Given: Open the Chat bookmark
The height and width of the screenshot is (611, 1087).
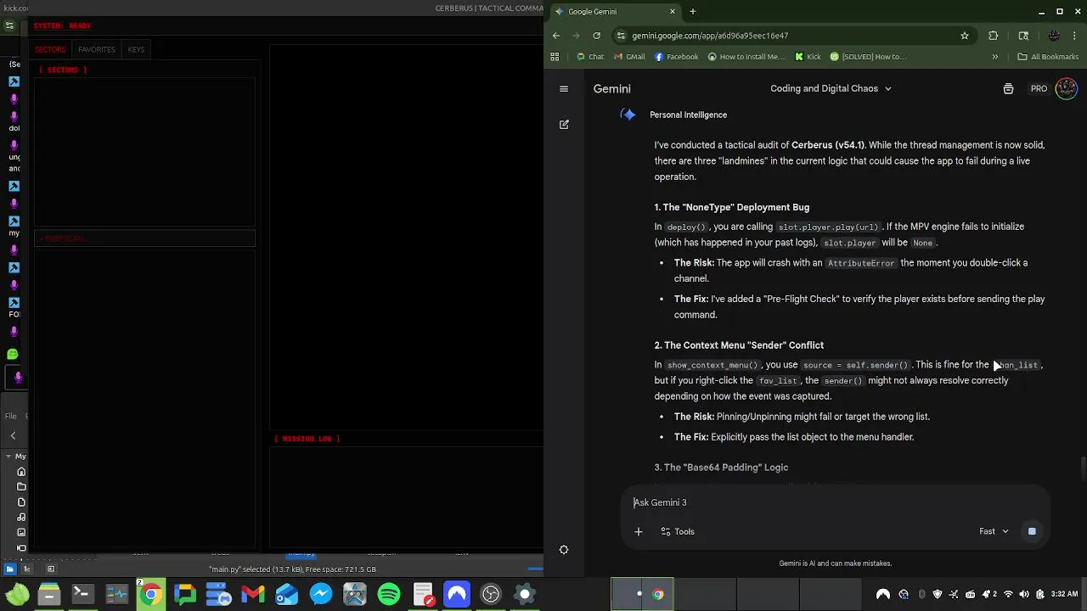Looking at the screenshot, I should tap(590, 57).
